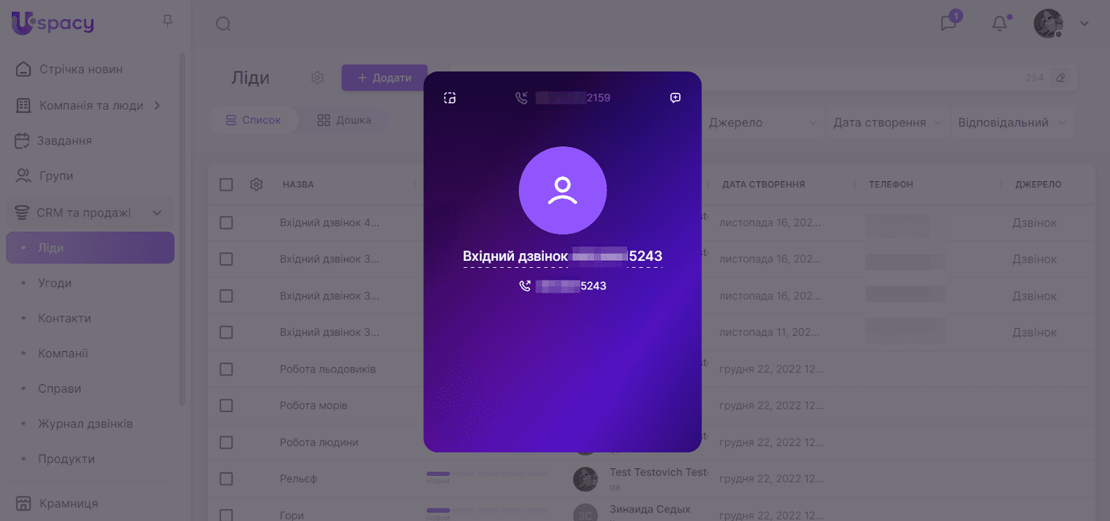Click the Стрічка новин home icon
This screenshot has height=521, width=1110.
[x=24, y=69]
